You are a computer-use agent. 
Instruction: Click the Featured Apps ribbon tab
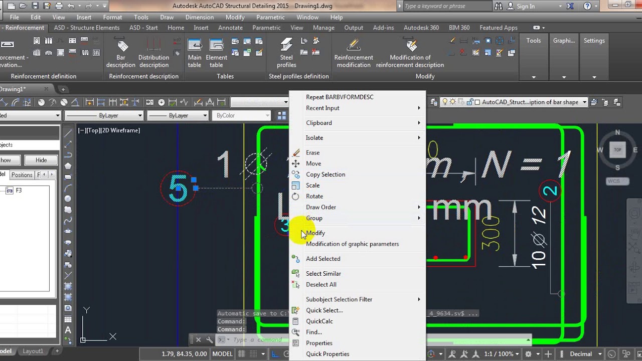499,28
